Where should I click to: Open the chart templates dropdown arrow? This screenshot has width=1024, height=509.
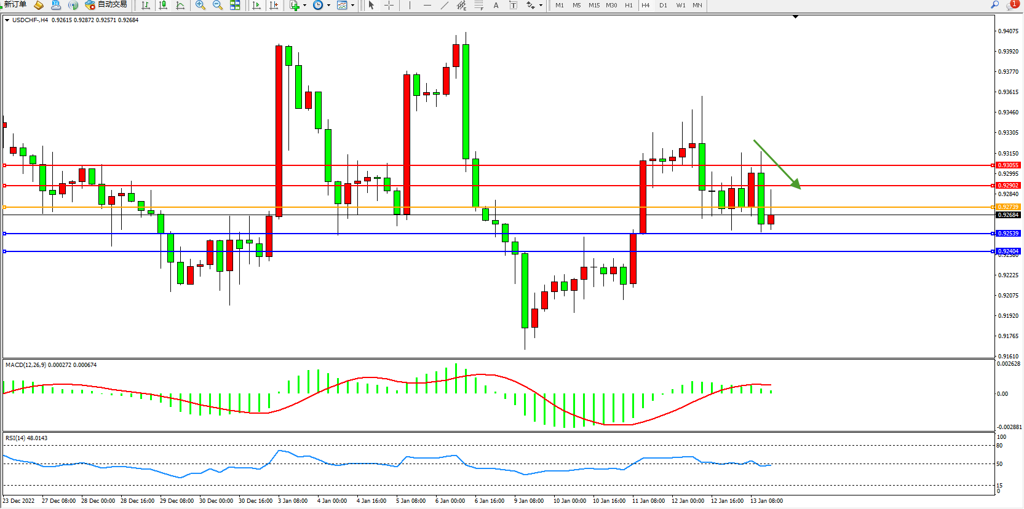click(x=352, y=5)
